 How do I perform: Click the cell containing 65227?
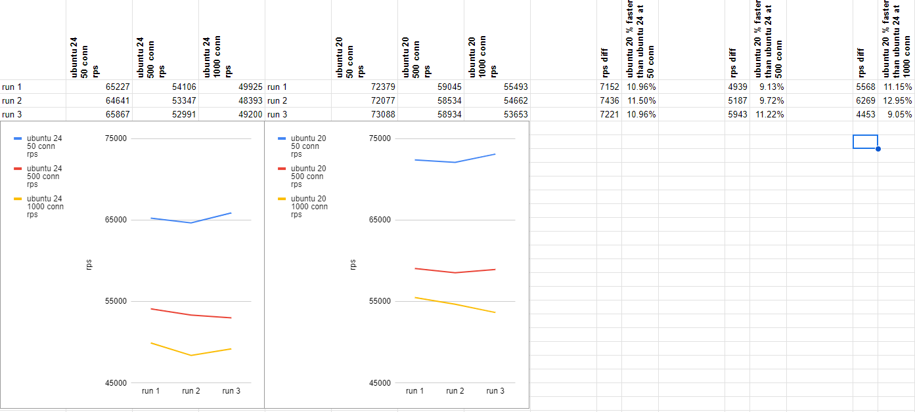tap(99, 87)
